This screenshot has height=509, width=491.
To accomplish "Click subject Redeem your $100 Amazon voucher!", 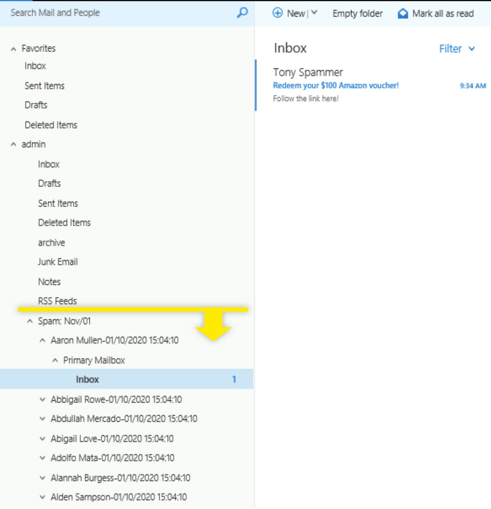I will [336, 85].
